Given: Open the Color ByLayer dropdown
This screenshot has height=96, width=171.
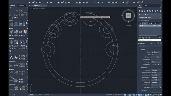Looking at the screenshot, I should point(156,52).
